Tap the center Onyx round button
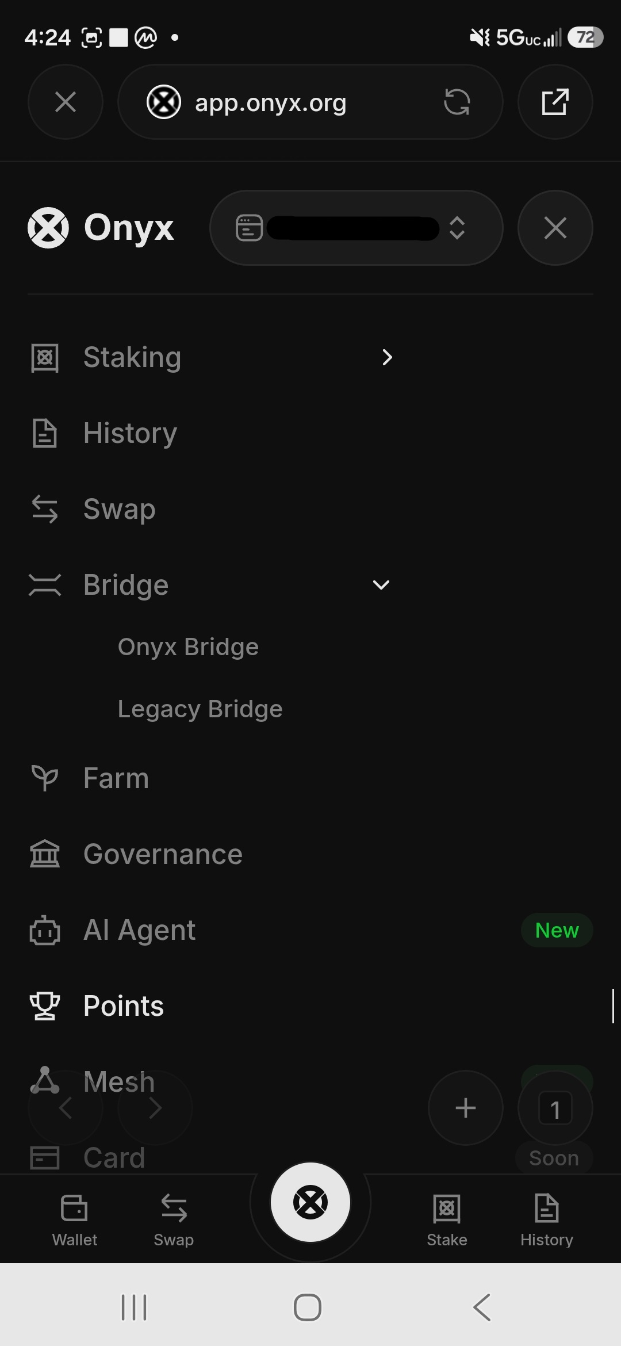This screenshot has width=621, height=1346. [x=310, y=1202]
